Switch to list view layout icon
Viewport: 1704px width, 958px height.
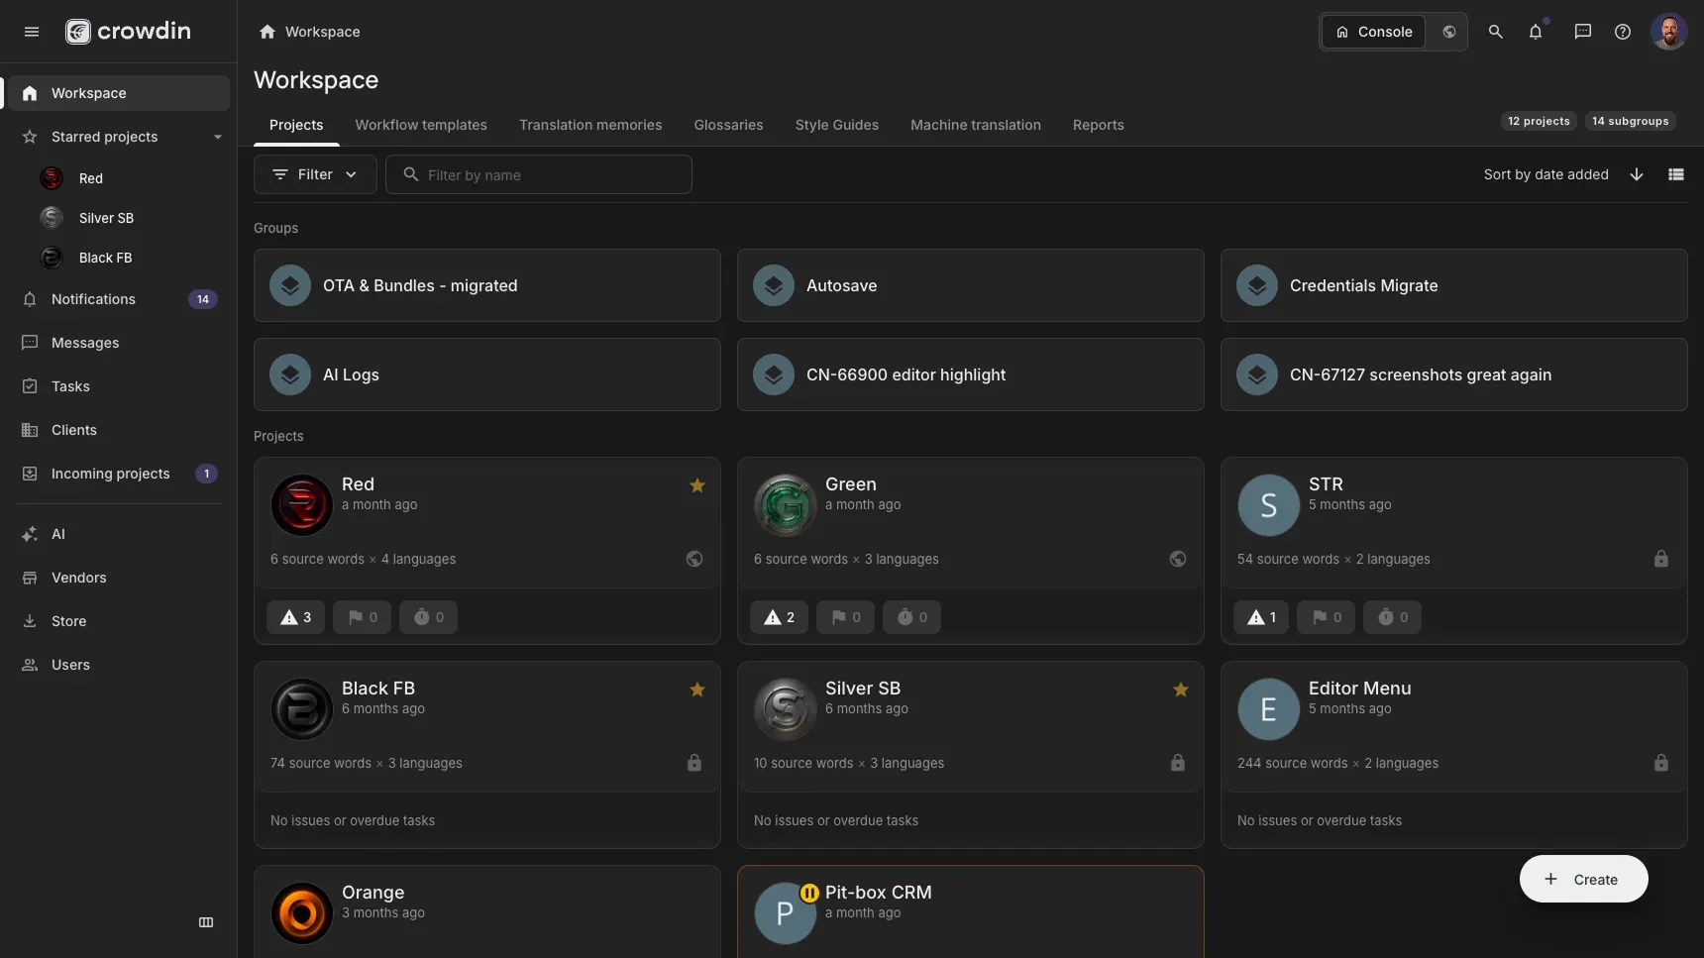(x=1676, y=174)
